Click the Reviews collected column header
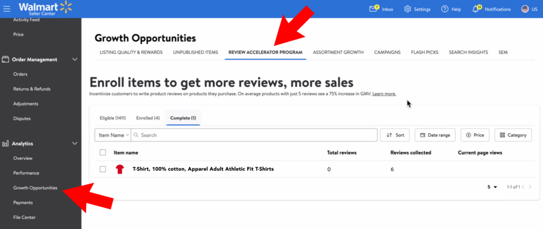This screenshot has width=543, height=229. (x=411, y=152)
